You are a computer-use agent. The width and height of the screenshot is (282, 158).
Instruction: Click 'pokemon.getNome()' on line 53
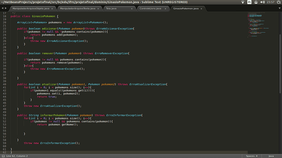(x=63, y=125)
